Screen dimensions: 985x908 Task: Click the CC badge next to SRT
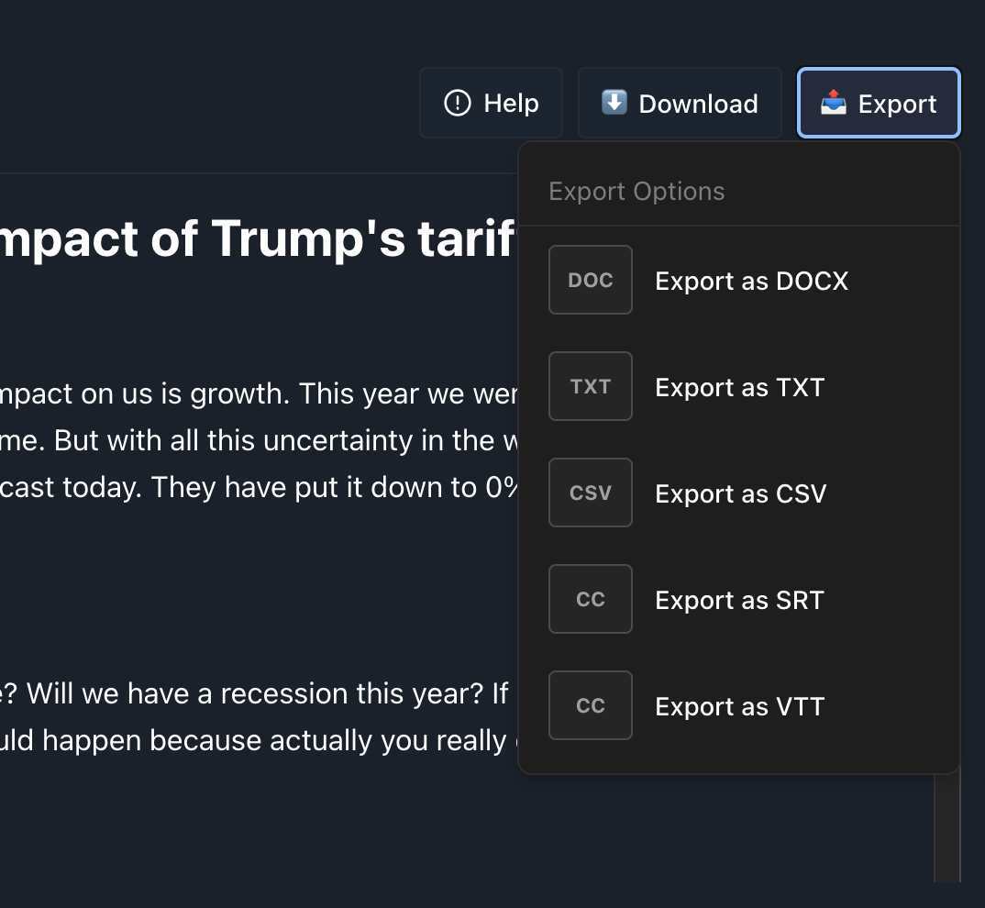coord(591,599)
